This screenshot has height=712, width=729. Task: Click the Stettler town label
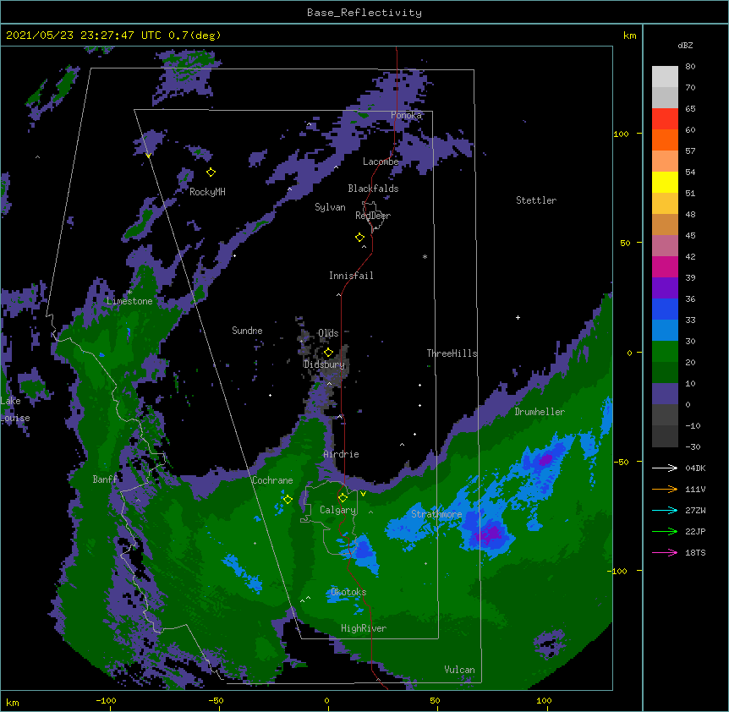[536, 200]
